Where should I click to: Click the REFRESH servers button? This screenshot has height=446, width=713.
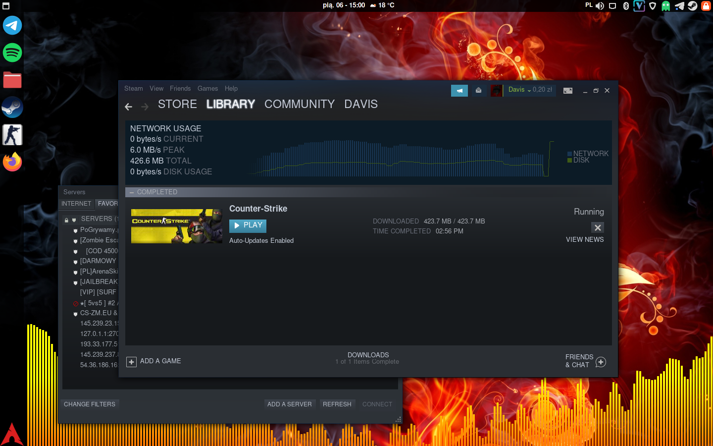(x=337, y=404)
